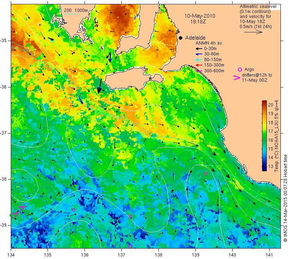The image size is (288, 259).
Task: Click the -35 latitude axis label
Action: (x=3, y=40)
